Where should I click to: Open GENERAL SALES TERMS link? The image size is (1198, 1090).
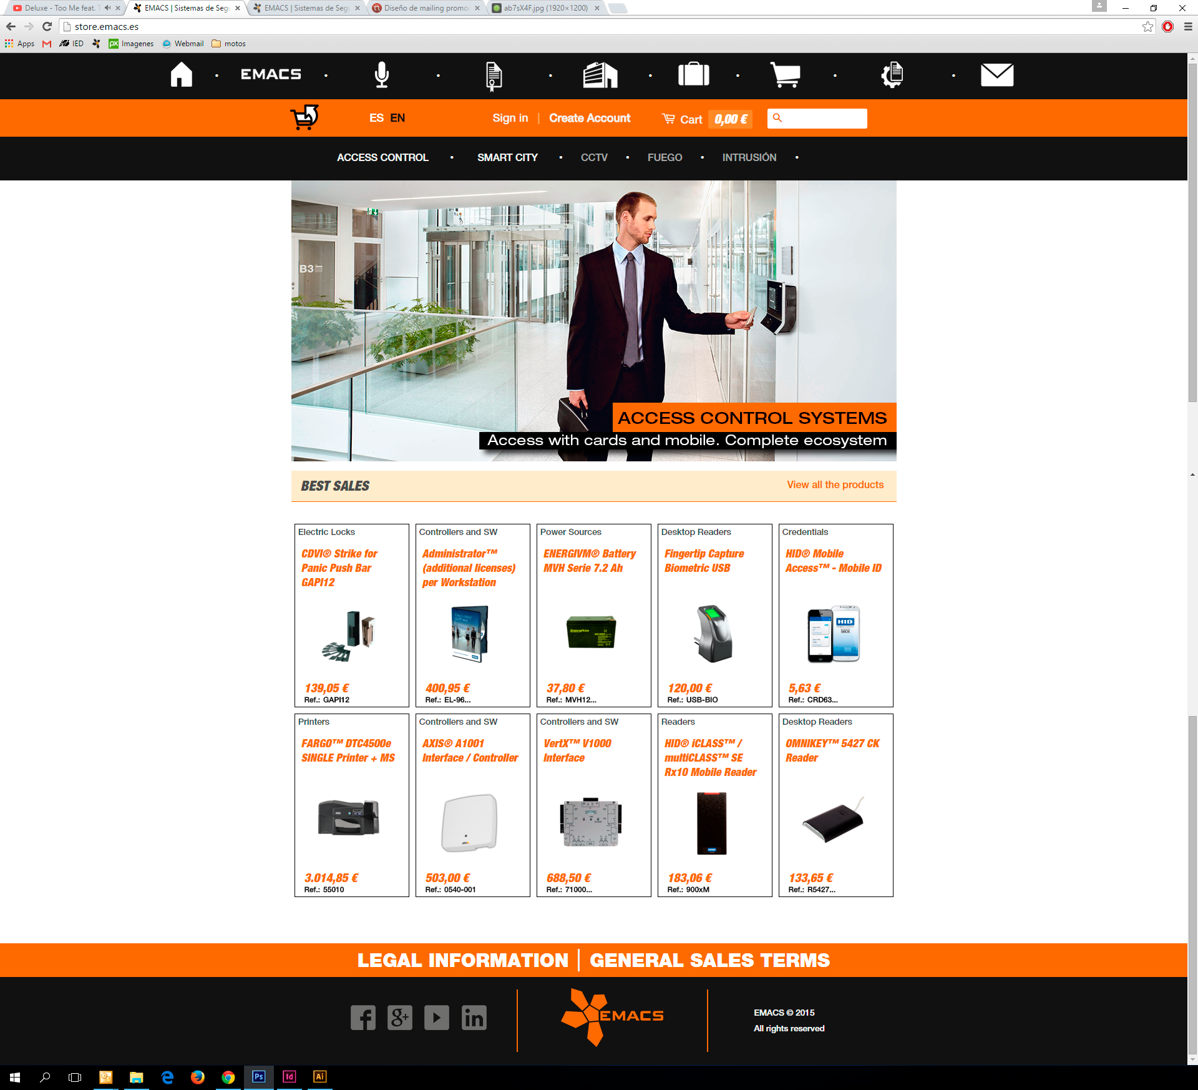tap(709, 960)
